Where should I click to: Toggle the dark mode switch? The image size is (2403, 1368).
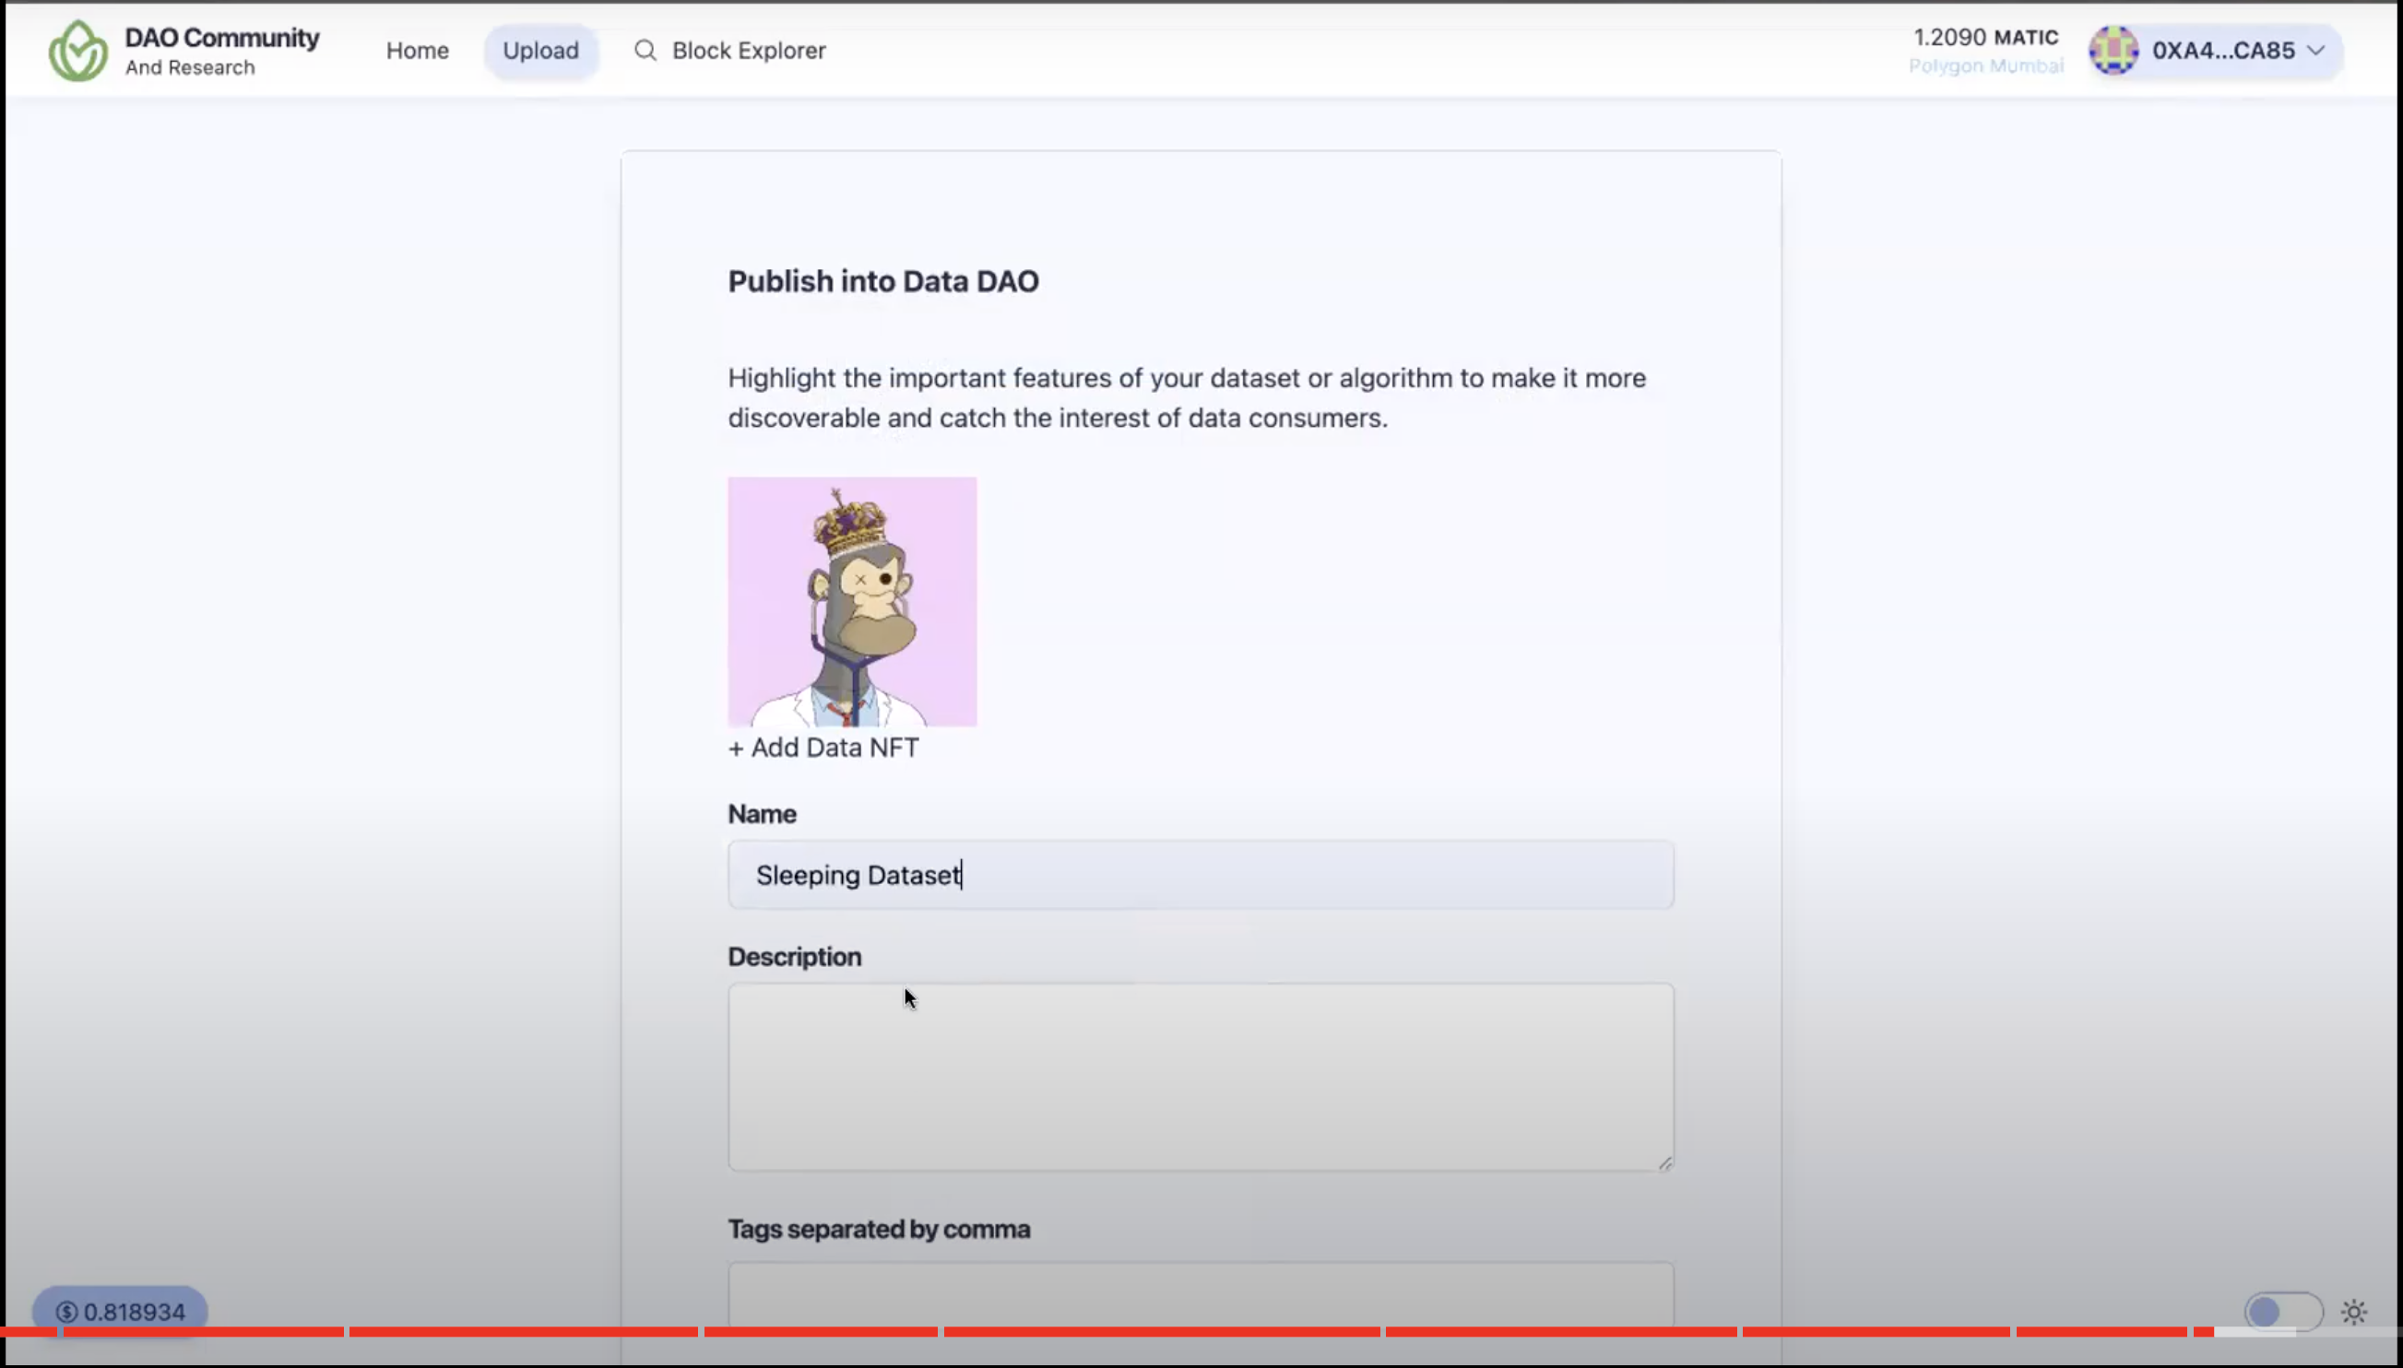pos(2283,1312)
